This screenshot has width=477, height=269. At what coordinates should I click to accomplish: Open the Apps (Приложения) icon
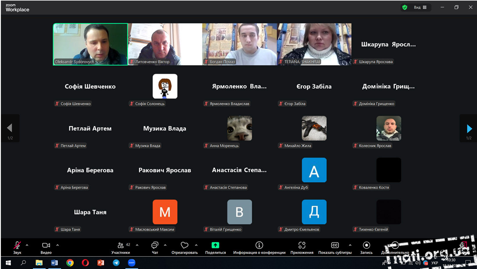click(302, 245)
